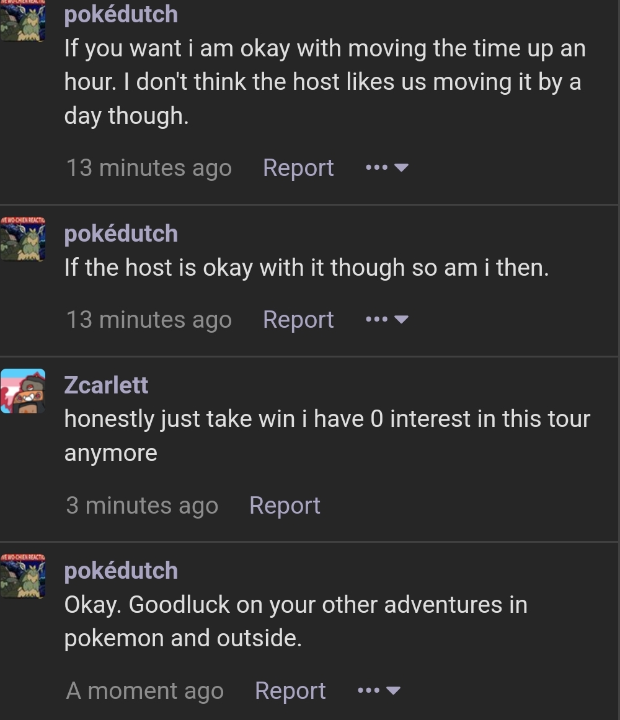Screen dimensions: 620x720
Task: Open Zcarlett's profile via username
Action: click(x=106, y=385)
